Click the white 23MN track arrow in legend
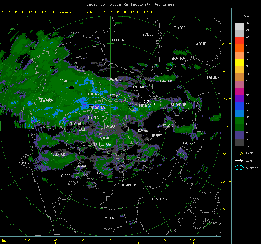The width and height of the screenshot is (261, 244). [239, 160]
